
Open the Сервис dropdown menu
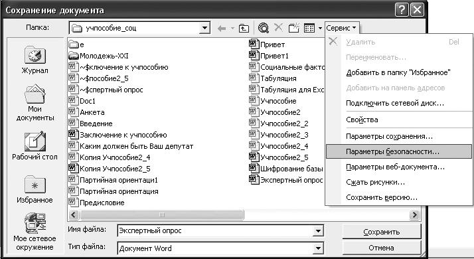pyautogui.click(x=342, y=28)
